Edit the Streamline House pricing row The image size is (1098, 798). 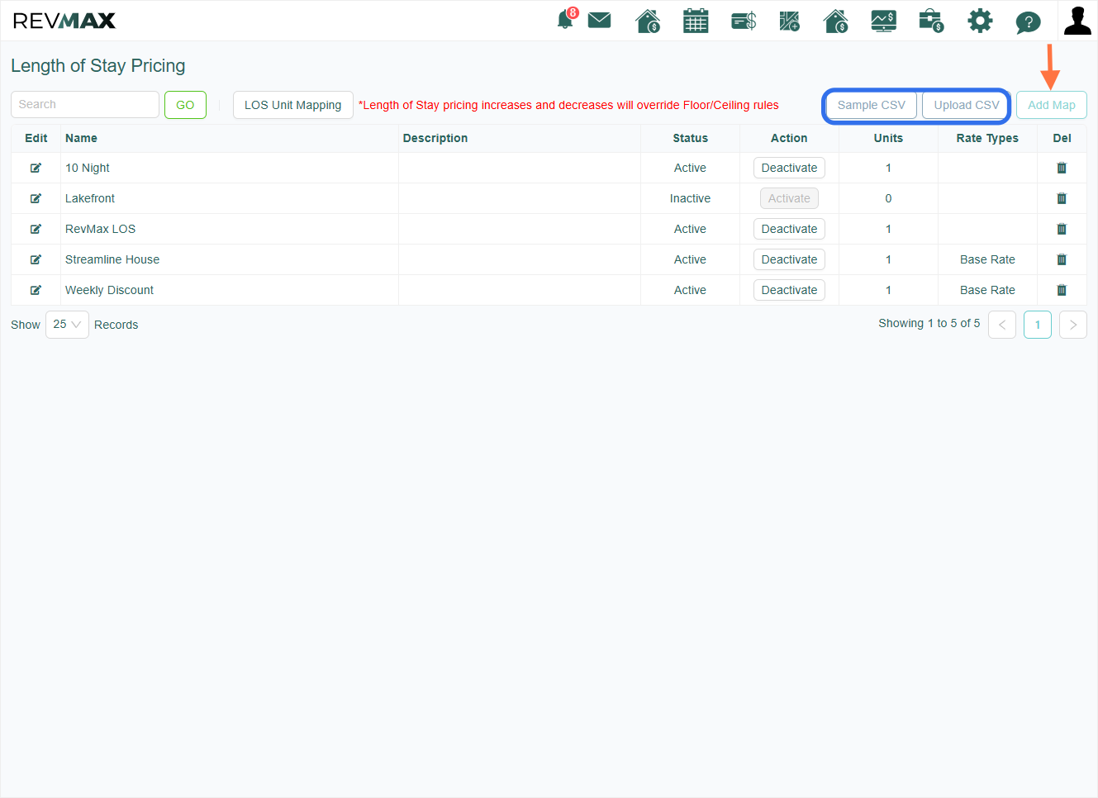(36, 259)
